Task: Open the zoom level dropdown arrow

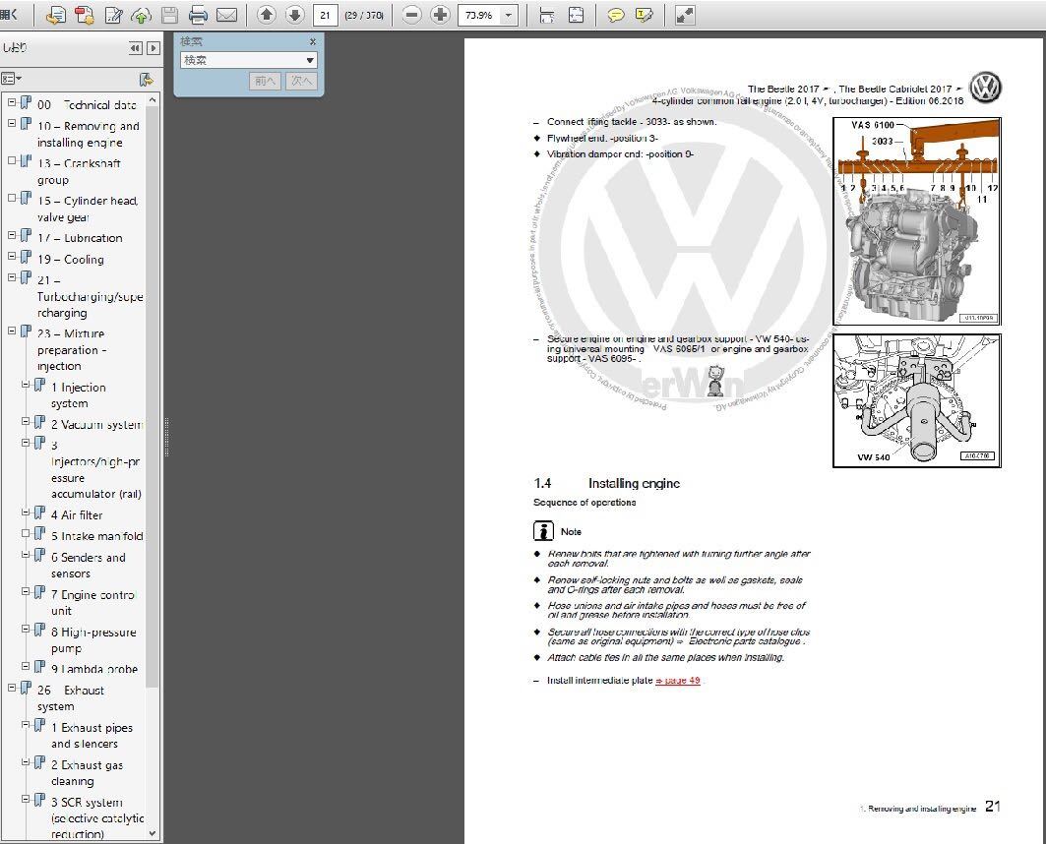Action: tap(509, 15)
